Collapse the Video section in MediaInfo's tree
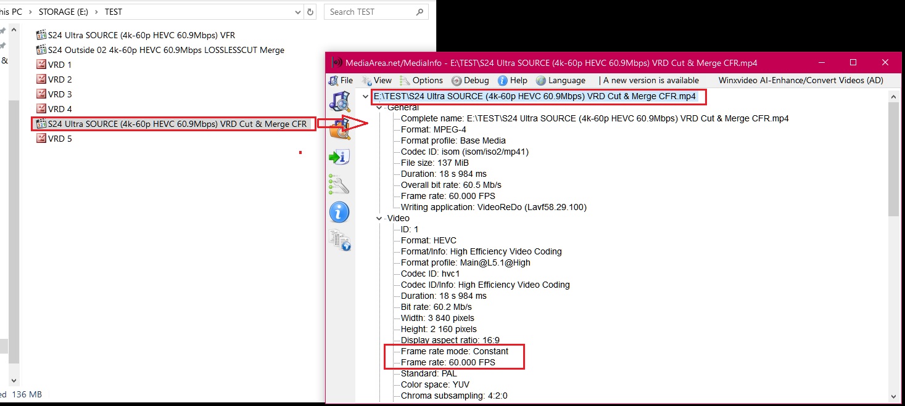Image resolution: width=905 pixels, height=406 pixels. pyautogui.click(x=379, y=218)
